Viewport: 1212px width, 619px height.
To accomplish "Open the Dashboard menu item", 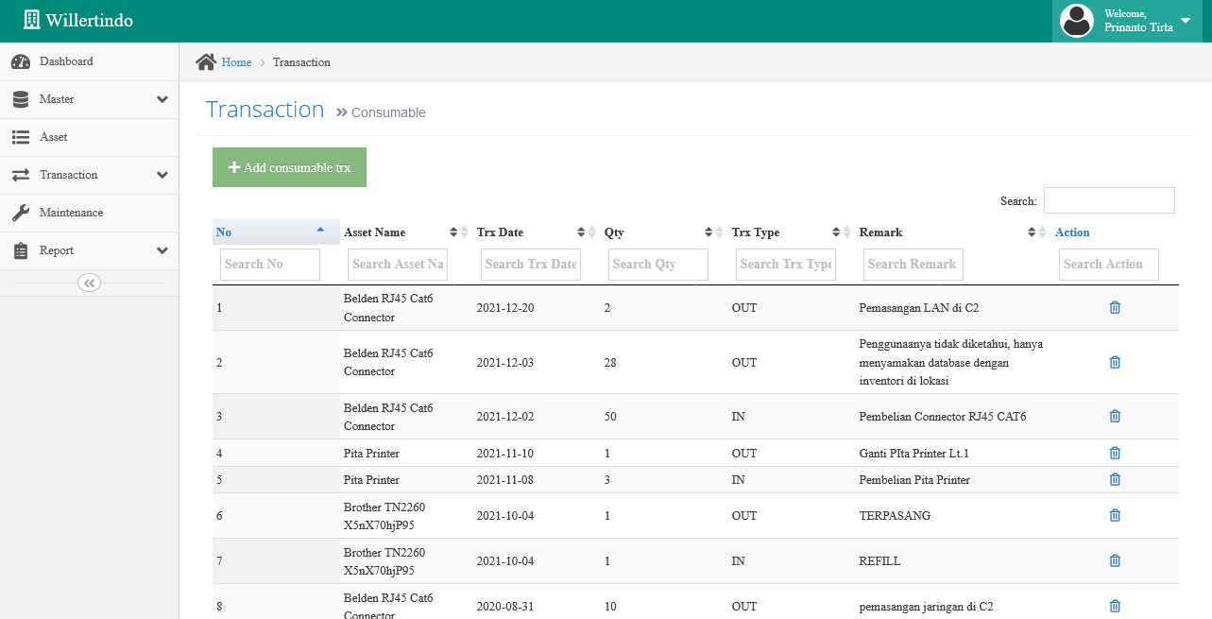I will (x=66, y=61).
